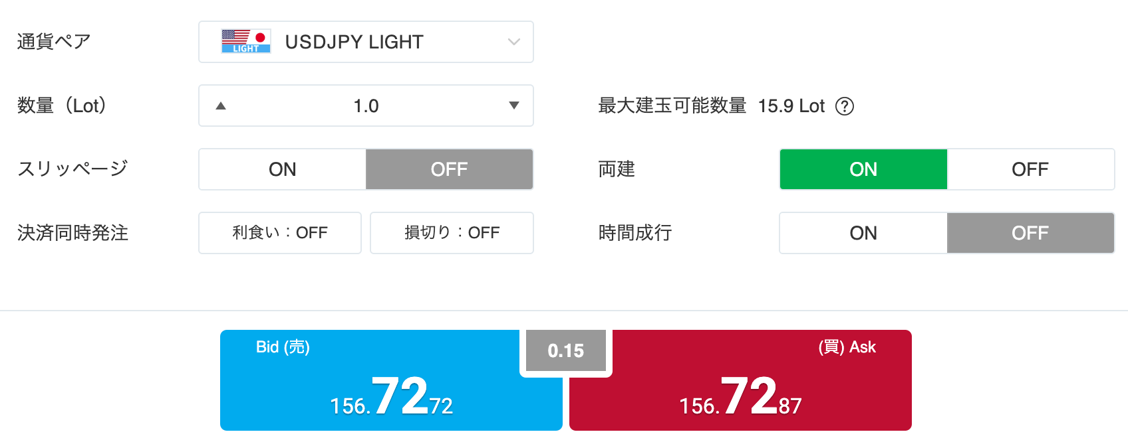Switch 時間成行 to OFF
This screenshot has width=1128, height=442.
coord(1030,233)
